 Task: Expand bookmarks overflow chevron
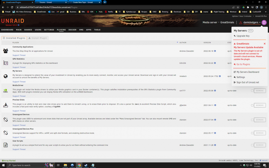point(266,12)
